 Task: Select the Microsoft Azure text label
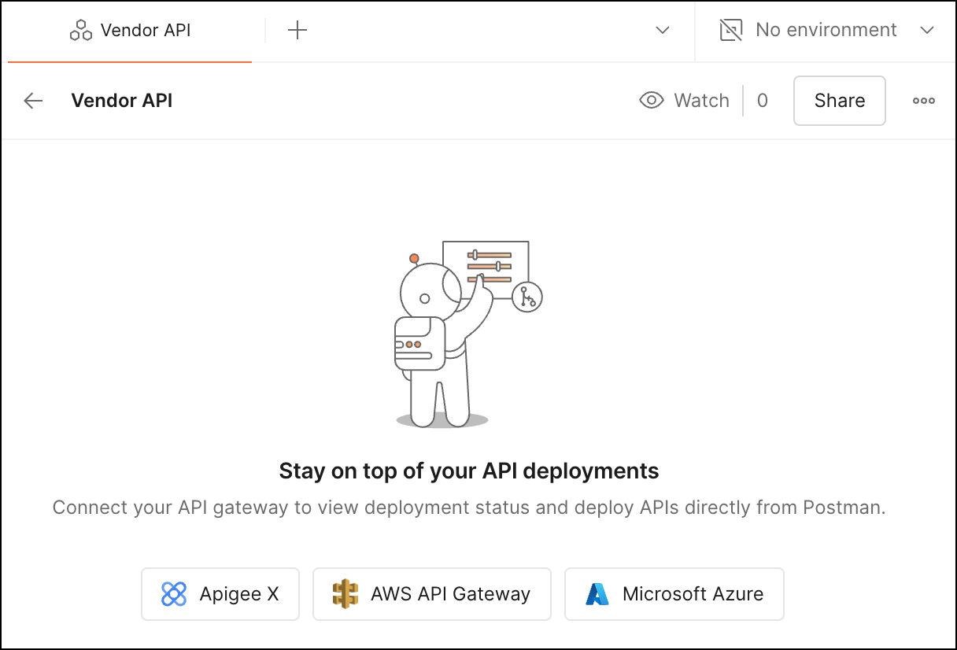693,594
